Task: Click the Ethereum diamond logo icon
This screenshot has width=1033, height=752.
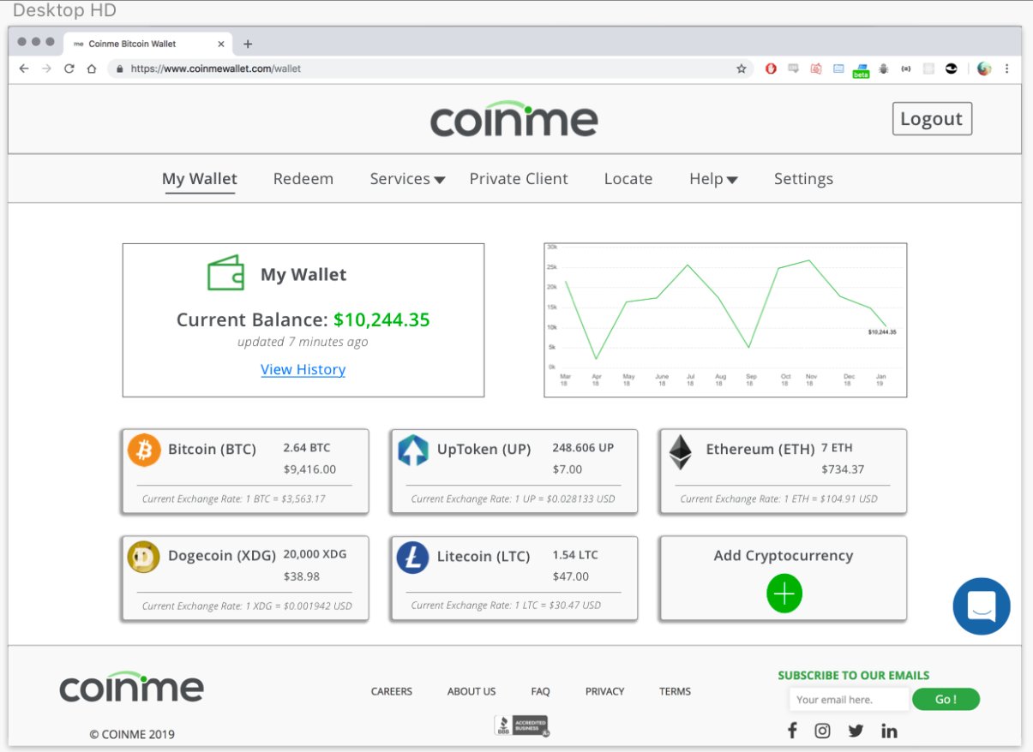Action: [681, 452]
